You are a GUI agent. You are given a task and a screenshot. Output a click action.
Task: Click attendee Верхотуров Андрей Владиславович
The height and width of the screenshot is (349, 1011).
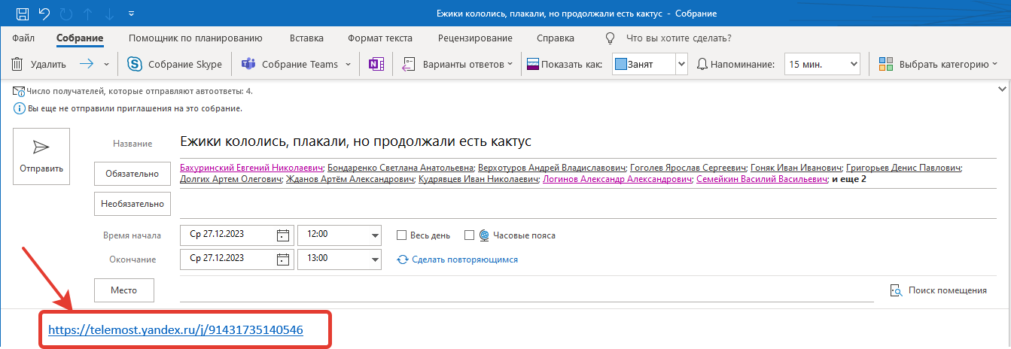(553, 167)
